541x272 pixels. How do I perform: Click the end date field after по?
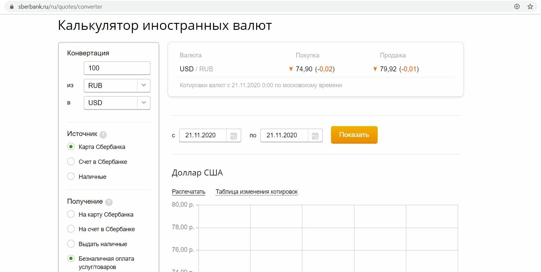coord(284,135)
